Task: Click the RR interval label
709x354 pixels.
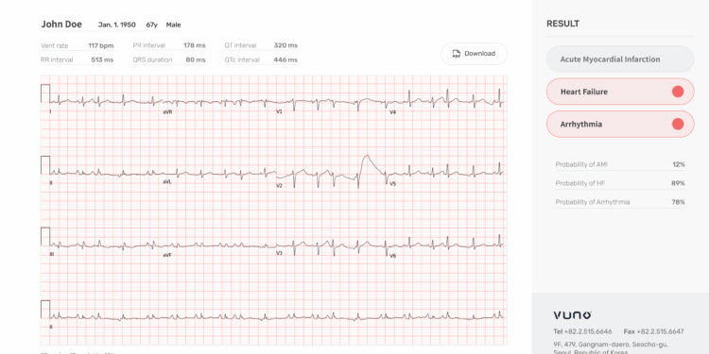Action: pos(57,59)
